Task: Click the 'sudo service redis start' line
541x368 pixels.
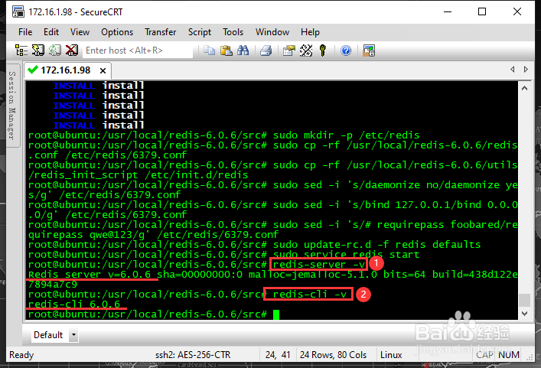Action: (346, 255)
